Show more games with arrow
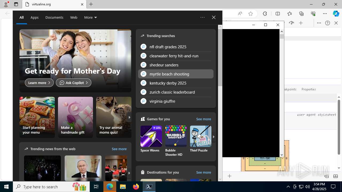 coord(213,137)
